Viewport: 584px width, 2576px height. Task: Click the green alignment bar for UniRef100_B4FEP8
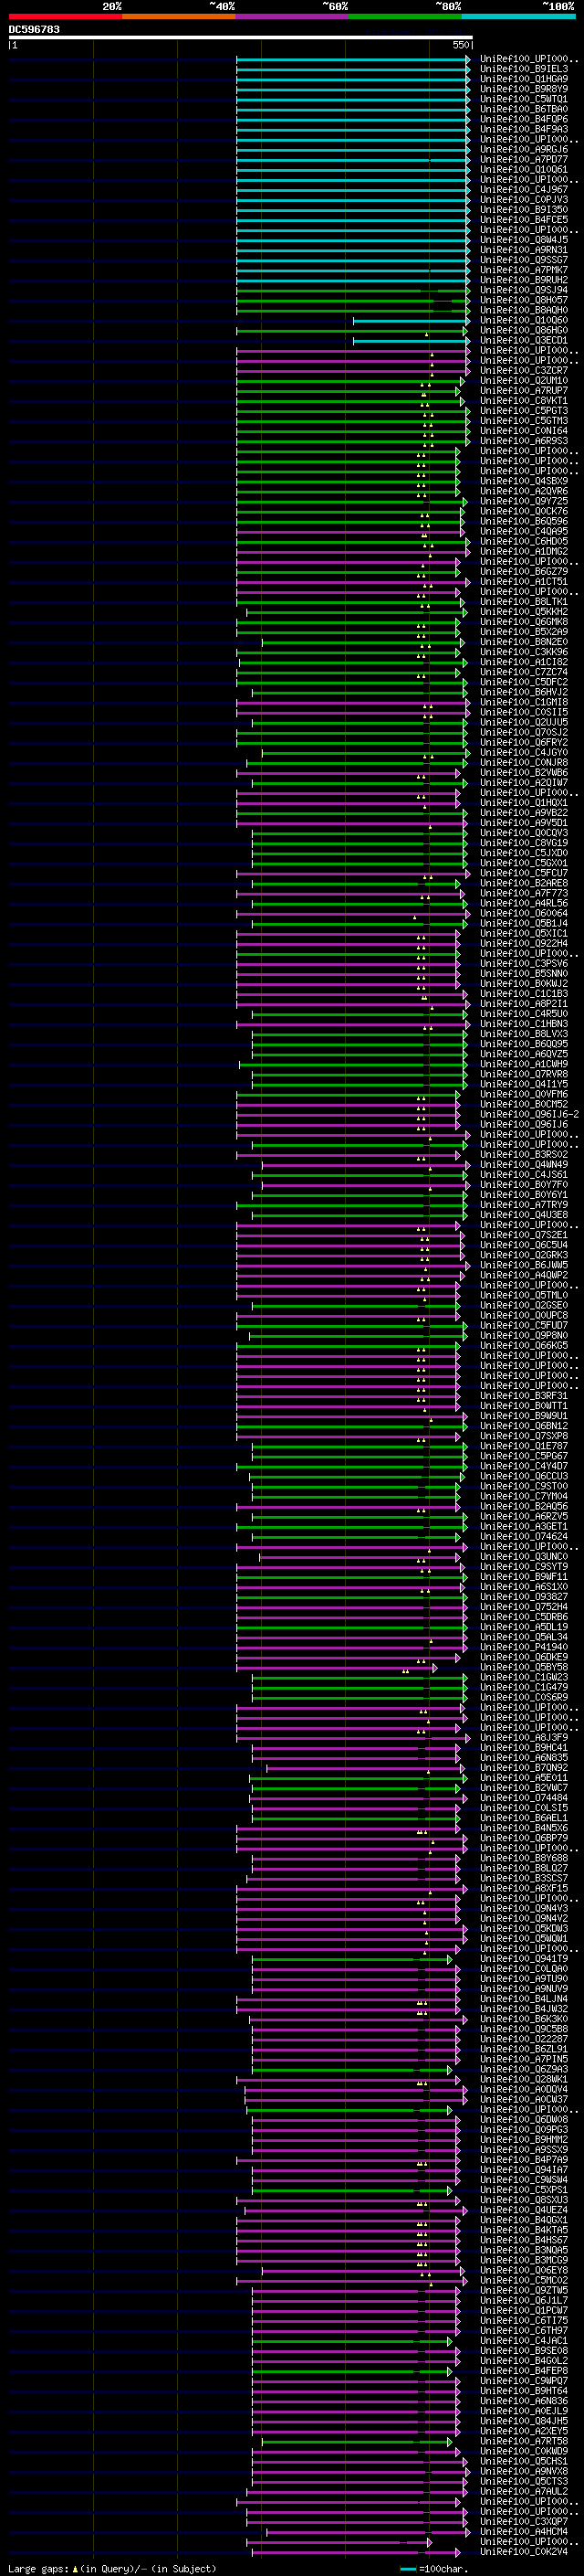pyautogui.click(x=351, y=2371)
